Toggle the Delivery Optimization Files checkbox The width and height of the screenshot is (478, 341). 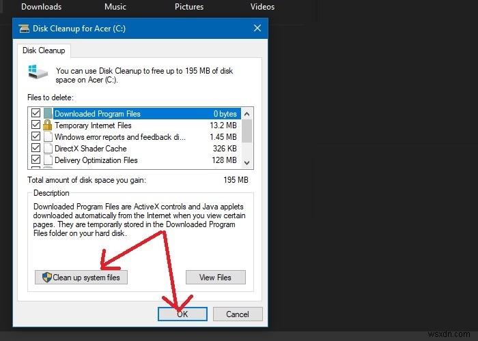click(36, 159)
